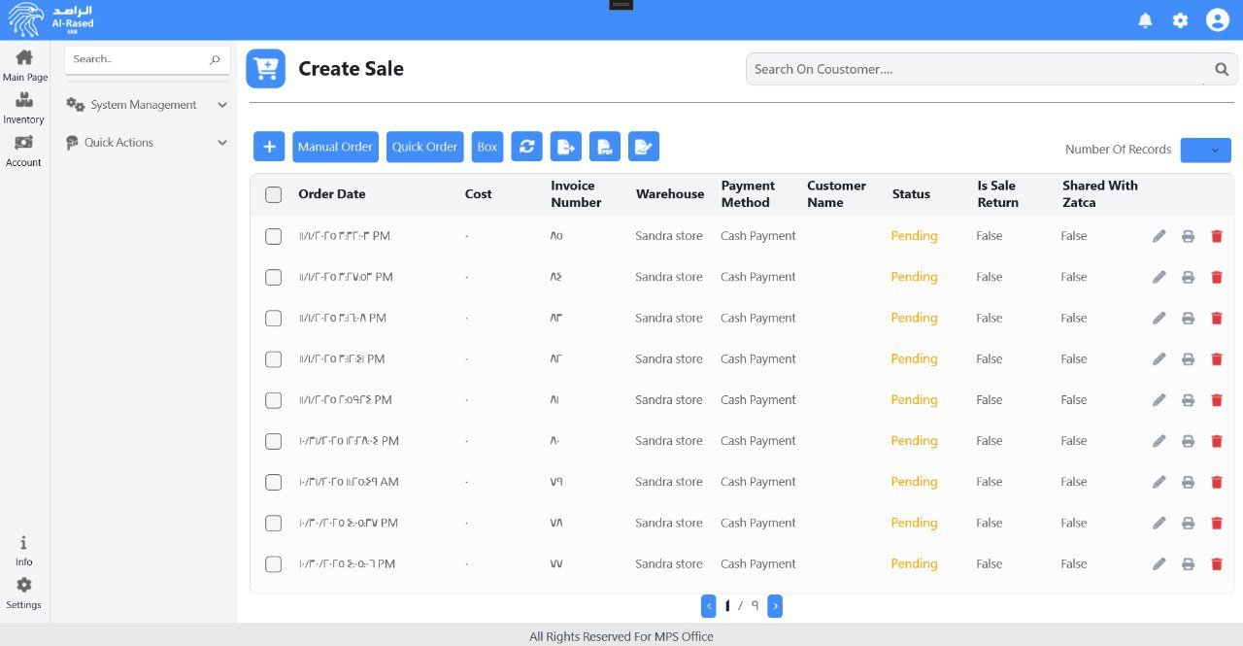Viewport: 1243px width, 646px height.
Task: Refresh the sales list
Action: 526,147
